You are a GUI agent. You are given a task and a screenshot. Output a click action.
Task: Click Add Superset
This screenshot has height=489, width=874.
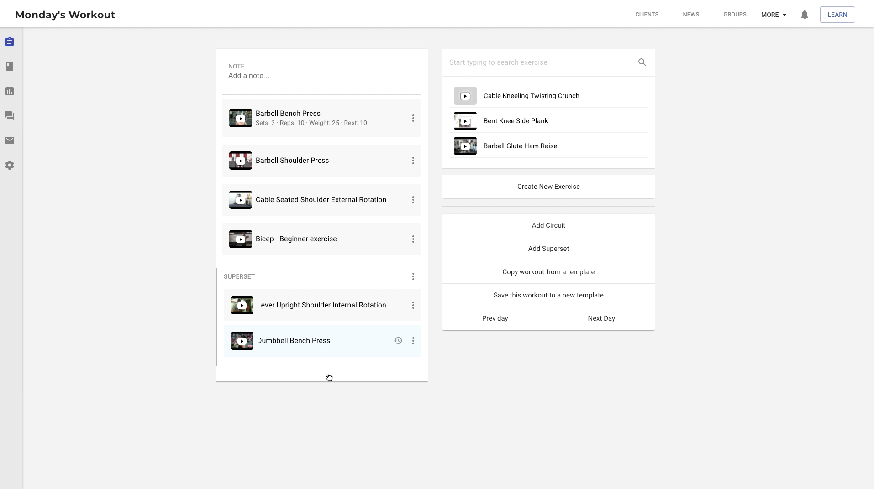[x=548, y=249]
